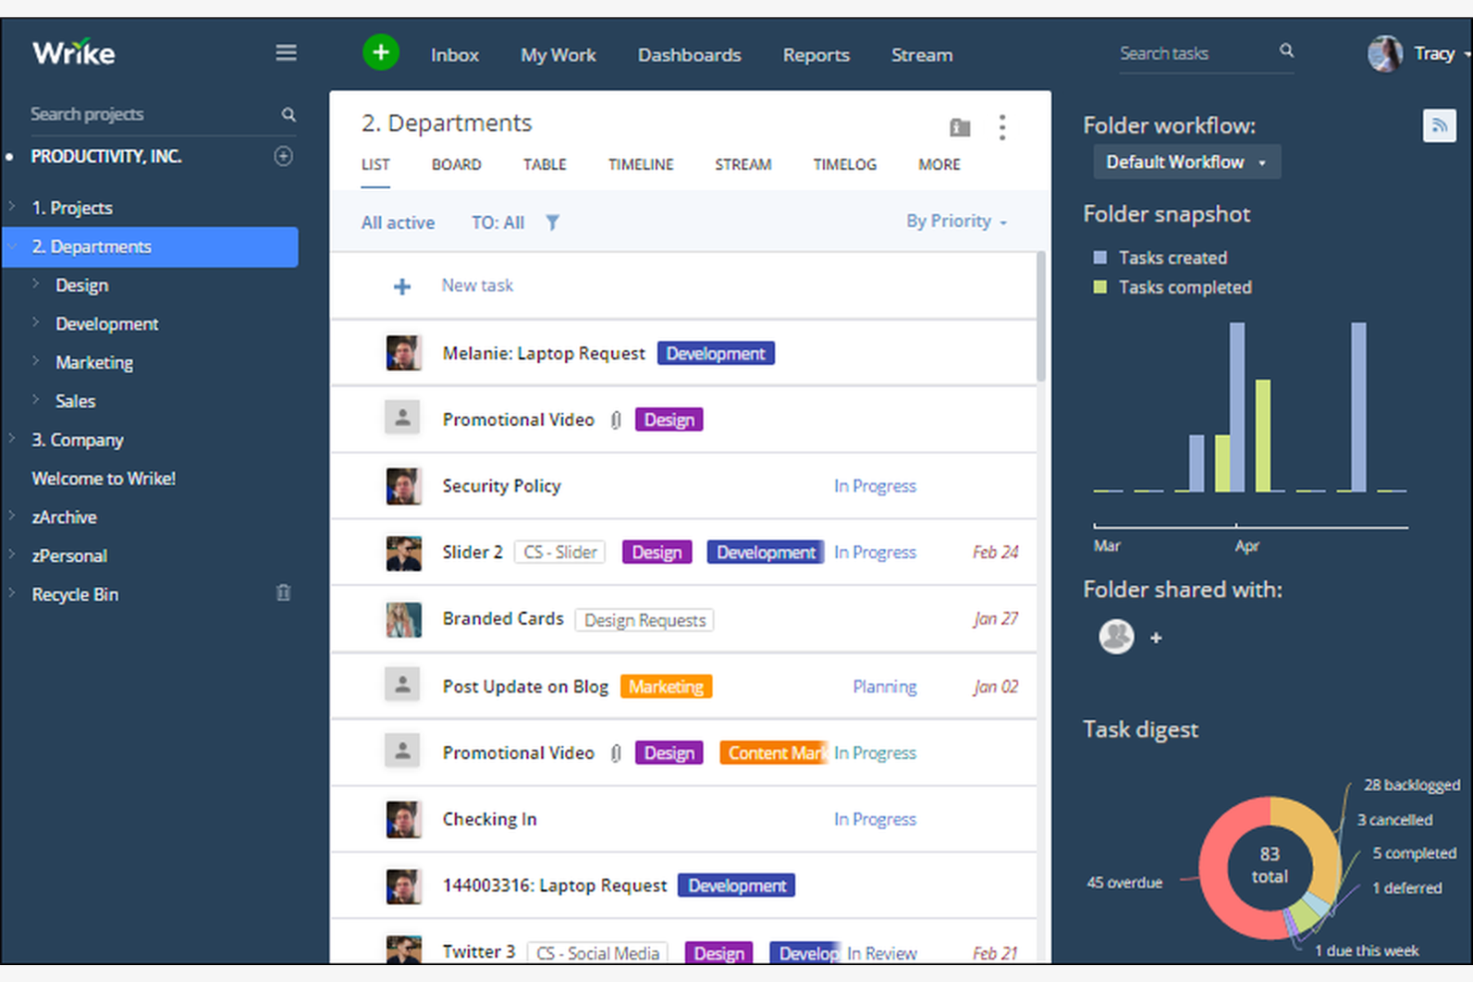Open the filter funnel icon in task list

click(553, 222)
